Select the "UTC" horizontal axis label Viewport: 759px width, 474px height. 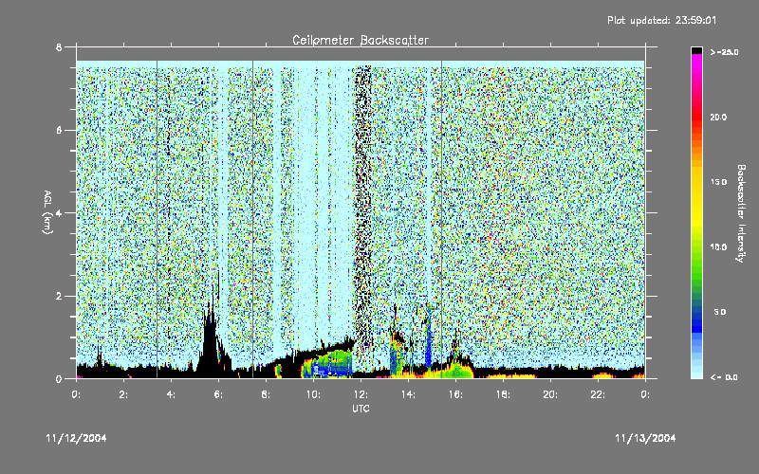(x=361, y=409)
